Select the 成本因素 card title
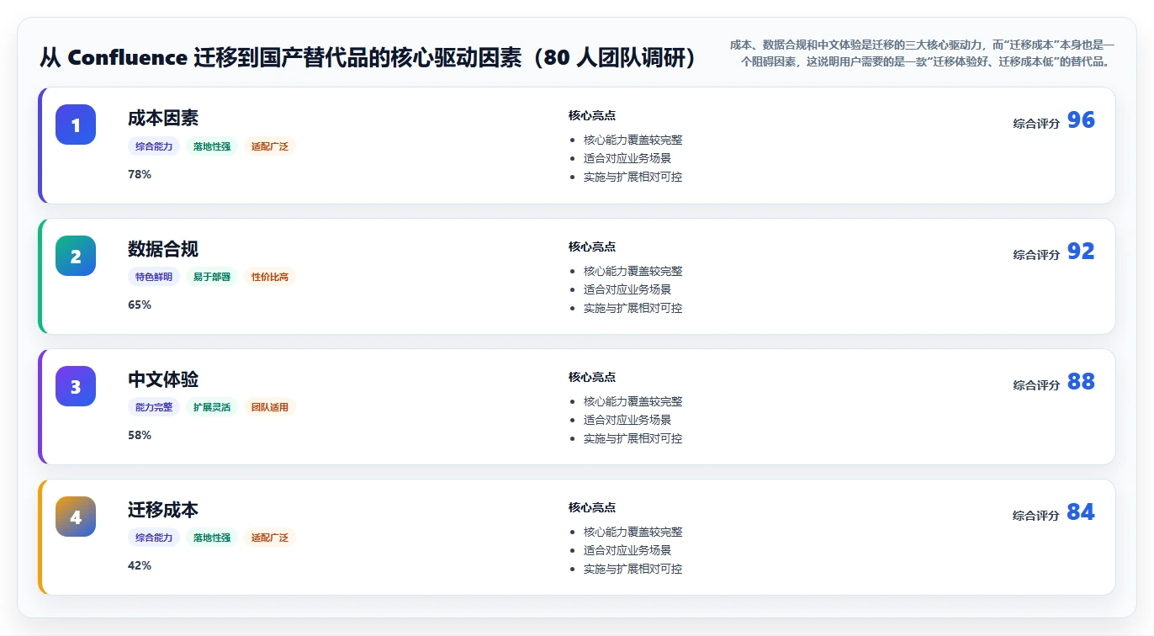This screenshot has height=636, width=1154. 163,118
